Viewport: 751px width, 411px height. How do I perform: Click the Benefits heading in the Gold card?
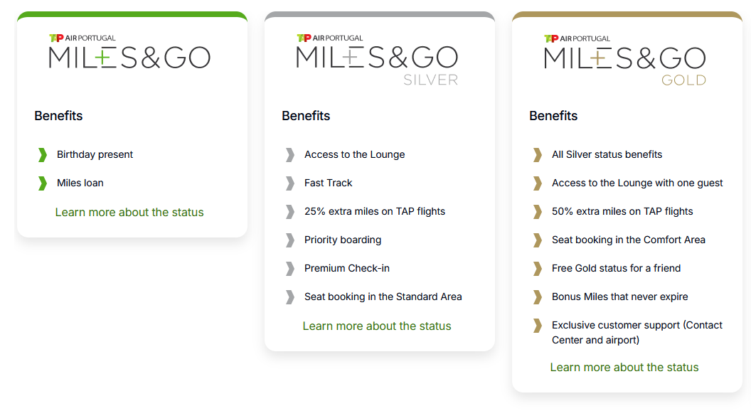tap(553, 116)
